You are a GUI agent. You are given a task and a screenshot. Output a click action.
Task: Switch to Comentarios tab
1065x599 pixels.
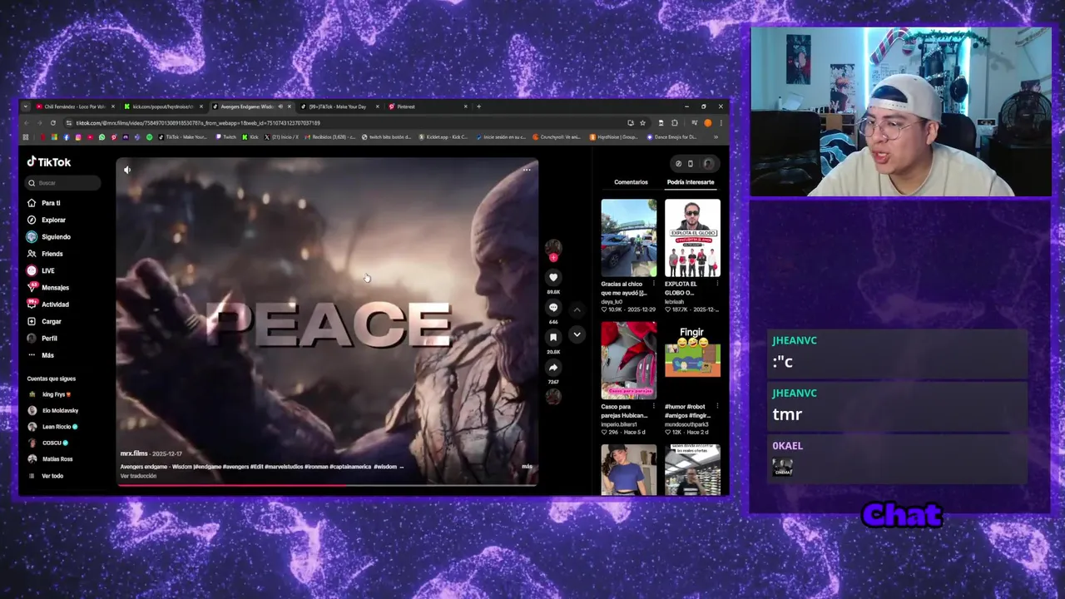tap(631, 182)
